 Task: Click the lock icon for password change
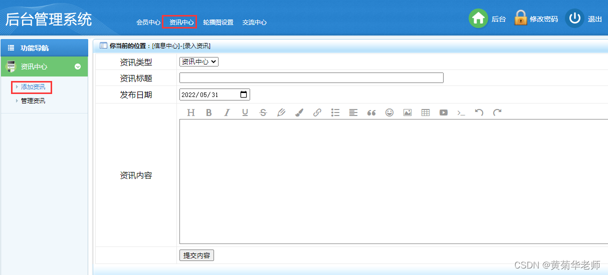[x=521, y=17]
